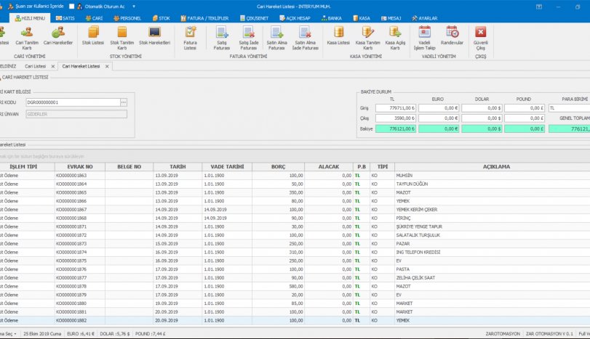
Task: Expand title bar quick-access dropdown arrow
Action: [134, 7]
